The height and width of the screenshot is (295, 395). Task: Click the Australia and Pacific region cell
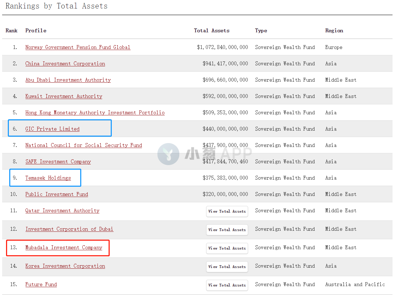point(355,284)
